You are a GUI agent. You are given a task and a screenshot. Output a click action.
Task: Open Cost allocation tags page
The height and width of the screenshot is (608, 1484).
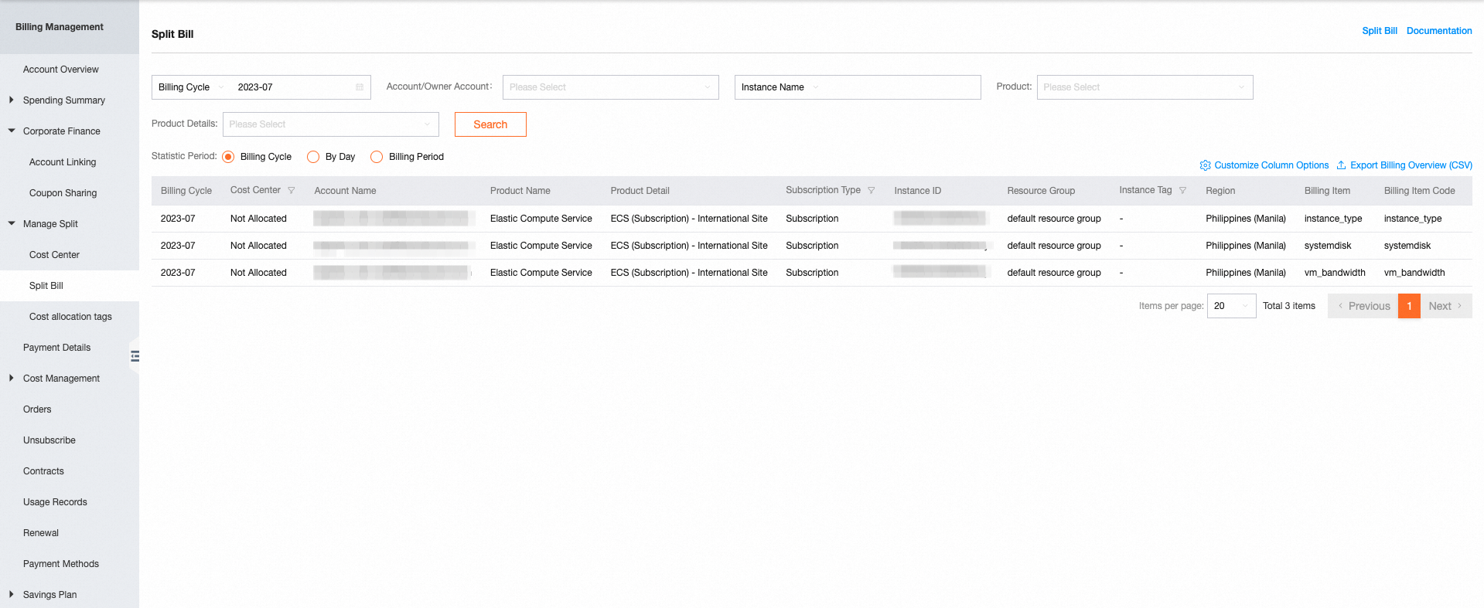click(70, 317)
